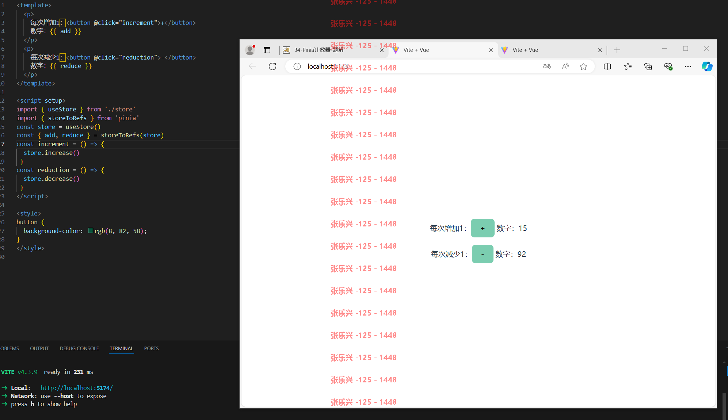Open the tab actions menu icon
728x420 pixels.
point(267,50)
